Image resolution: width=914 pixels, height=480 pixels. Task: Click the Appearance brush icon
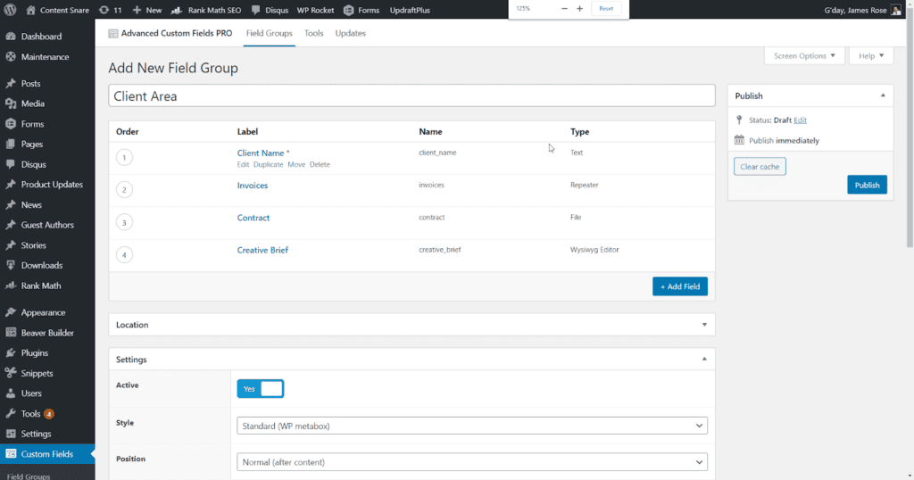tap(11, 312)
